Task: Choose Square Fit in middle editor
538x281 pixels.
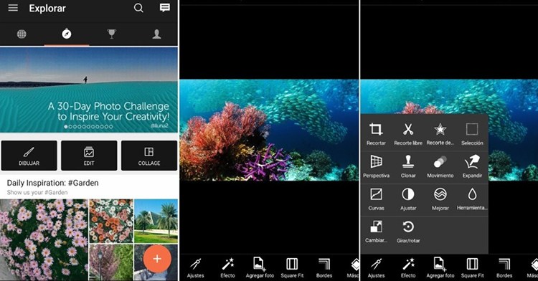Action: point(292,268)
